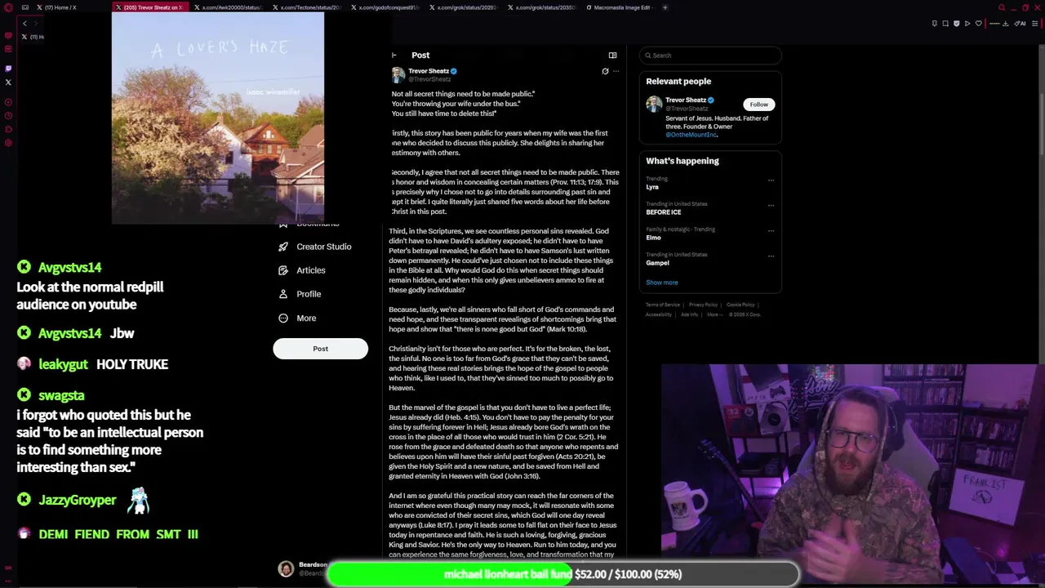Open the A Lover's Haze album thumbnail
Image resolution: width=1045 pixels, height=588 pixels.
click(x=218, y=118)
